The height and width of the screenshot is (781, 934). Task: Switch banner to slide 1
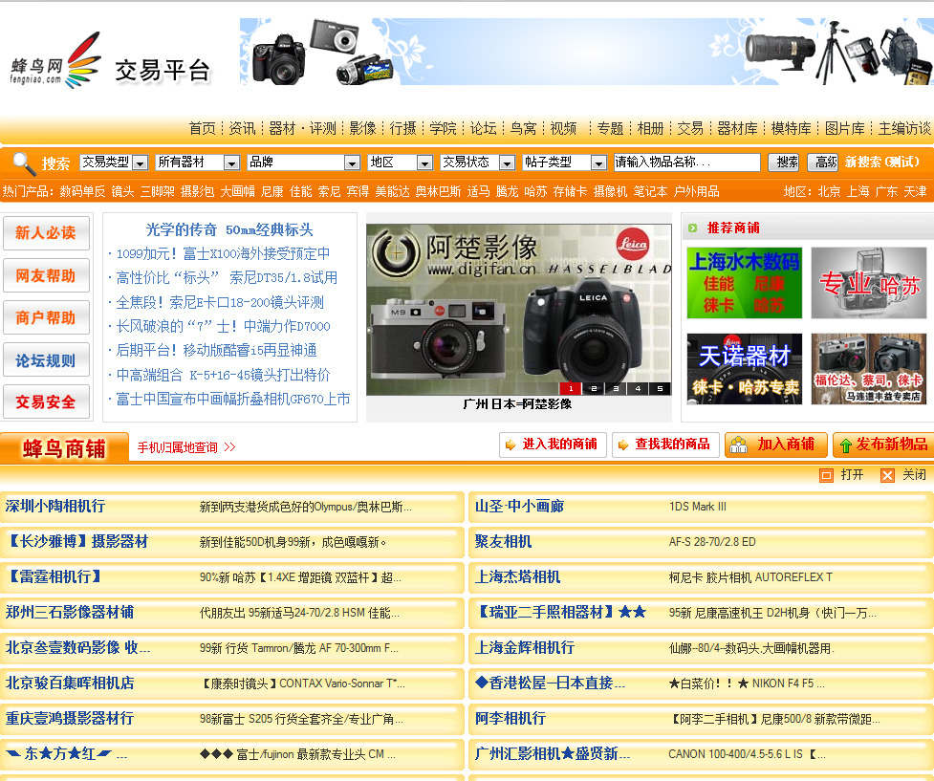pyautogui.click(x=571, y=388)
